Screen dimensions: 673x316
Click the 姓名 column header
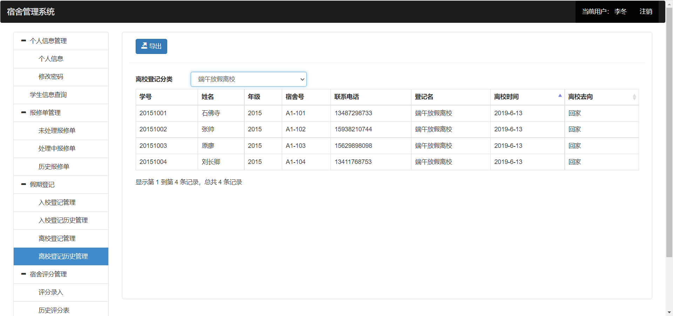[221, 97]
